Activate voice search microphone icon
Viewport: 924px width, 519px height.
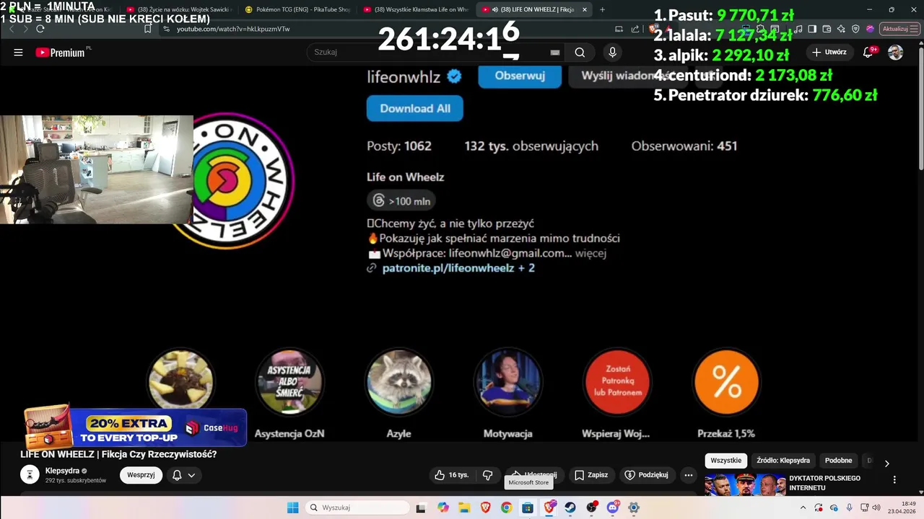pyautogui.click(x=612, y=52)
